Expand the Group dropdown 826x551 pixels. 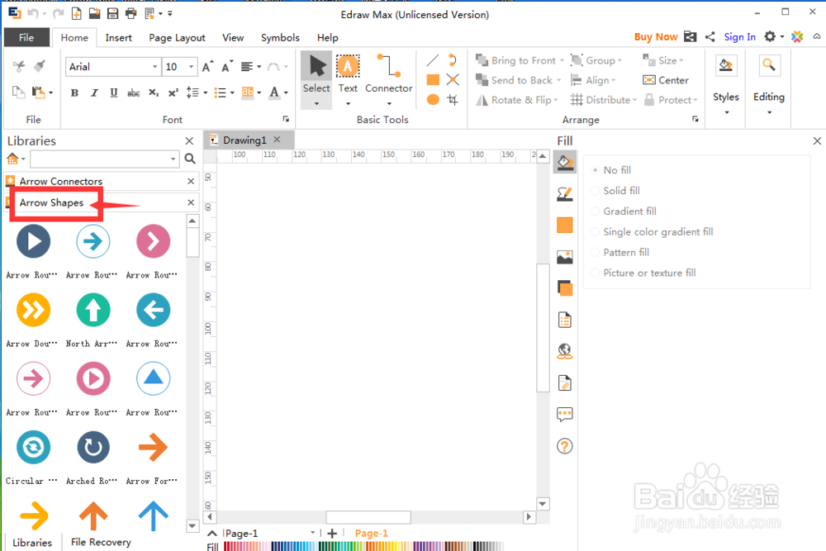pos(619,60)
